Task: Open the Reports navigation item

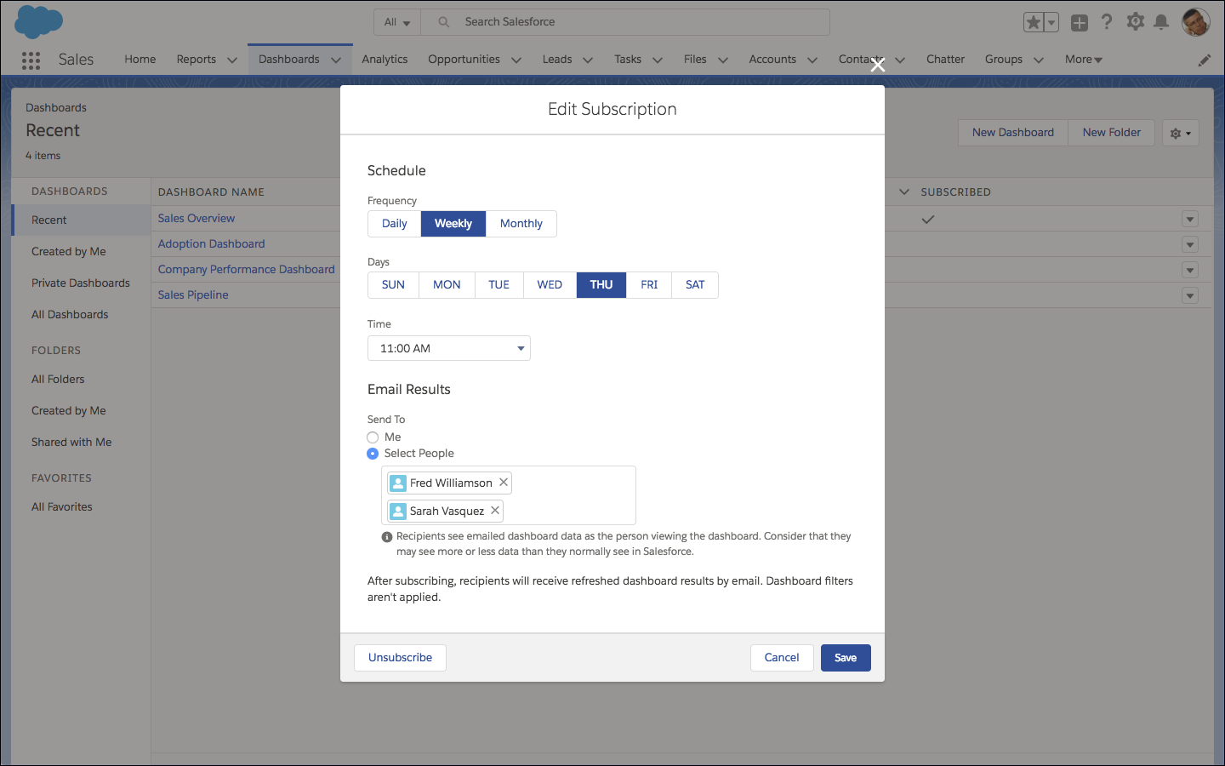Action: click(x=196, y=59)
